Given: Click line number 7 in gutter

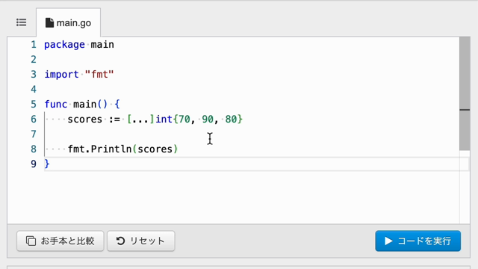Looking at the screenshot, I should pyautogui.click(x=34, y=134).
